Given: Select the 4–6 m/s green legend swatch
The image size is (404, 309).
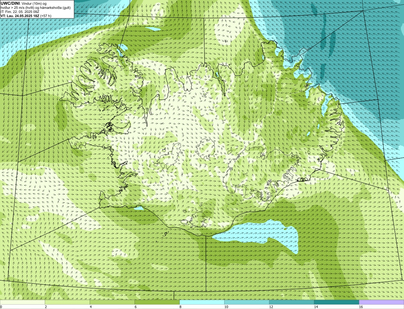Looking at the screenshot, I should pyautogui.click(x=112, y=302).
